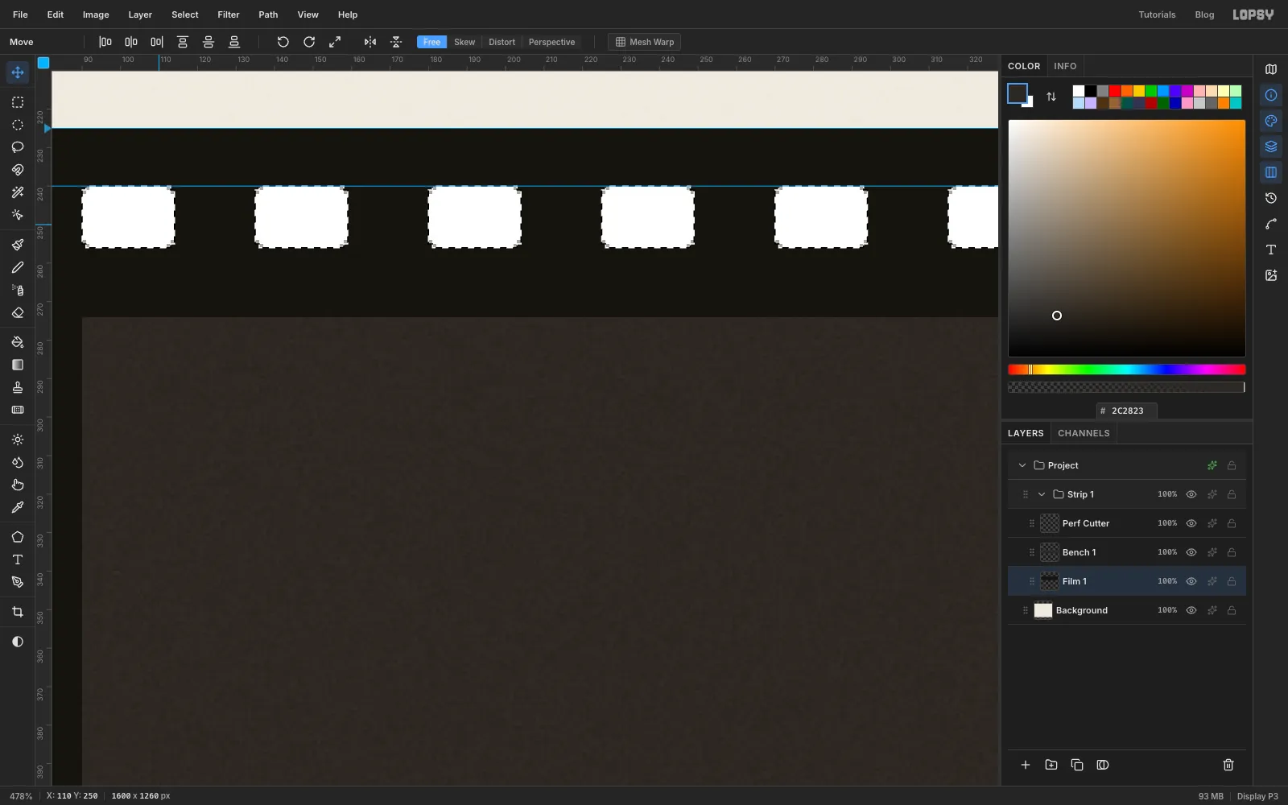Viewport: 1288px width, 805px height.
Task: Add a new layer with plus icon
Action: pos(1026,765)
